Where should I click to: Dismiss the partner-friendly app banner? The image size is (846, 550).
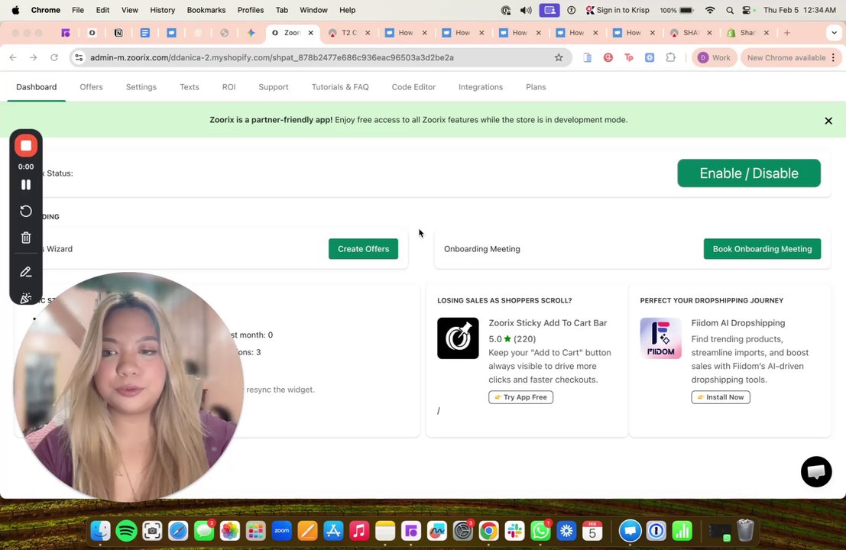pyautogui.click(x=828, y=121)
